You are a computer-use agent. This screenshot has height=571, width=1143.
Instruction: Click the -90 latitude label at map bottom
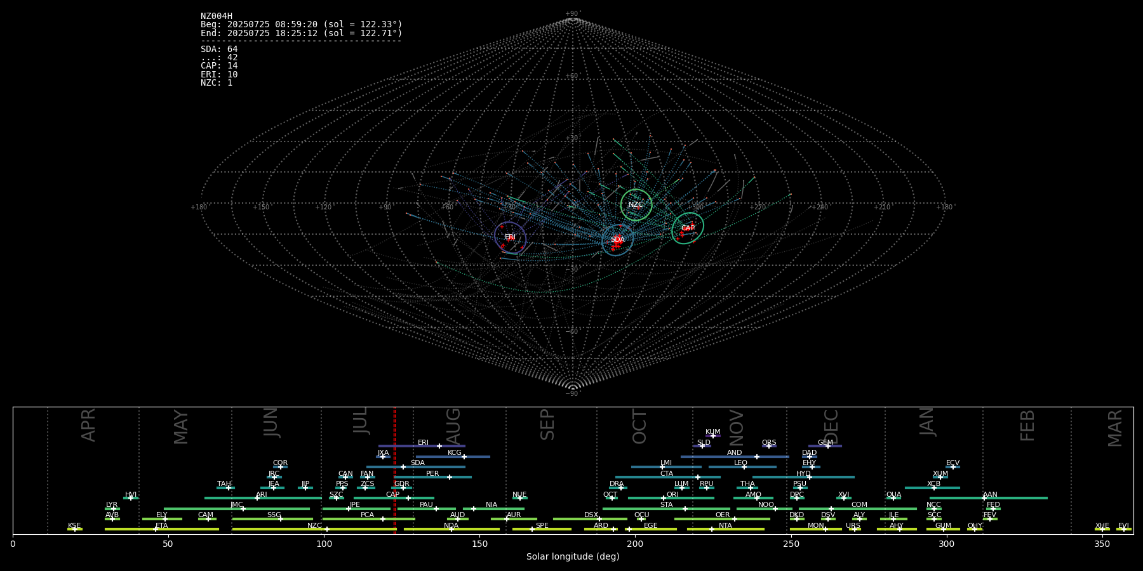573,394
